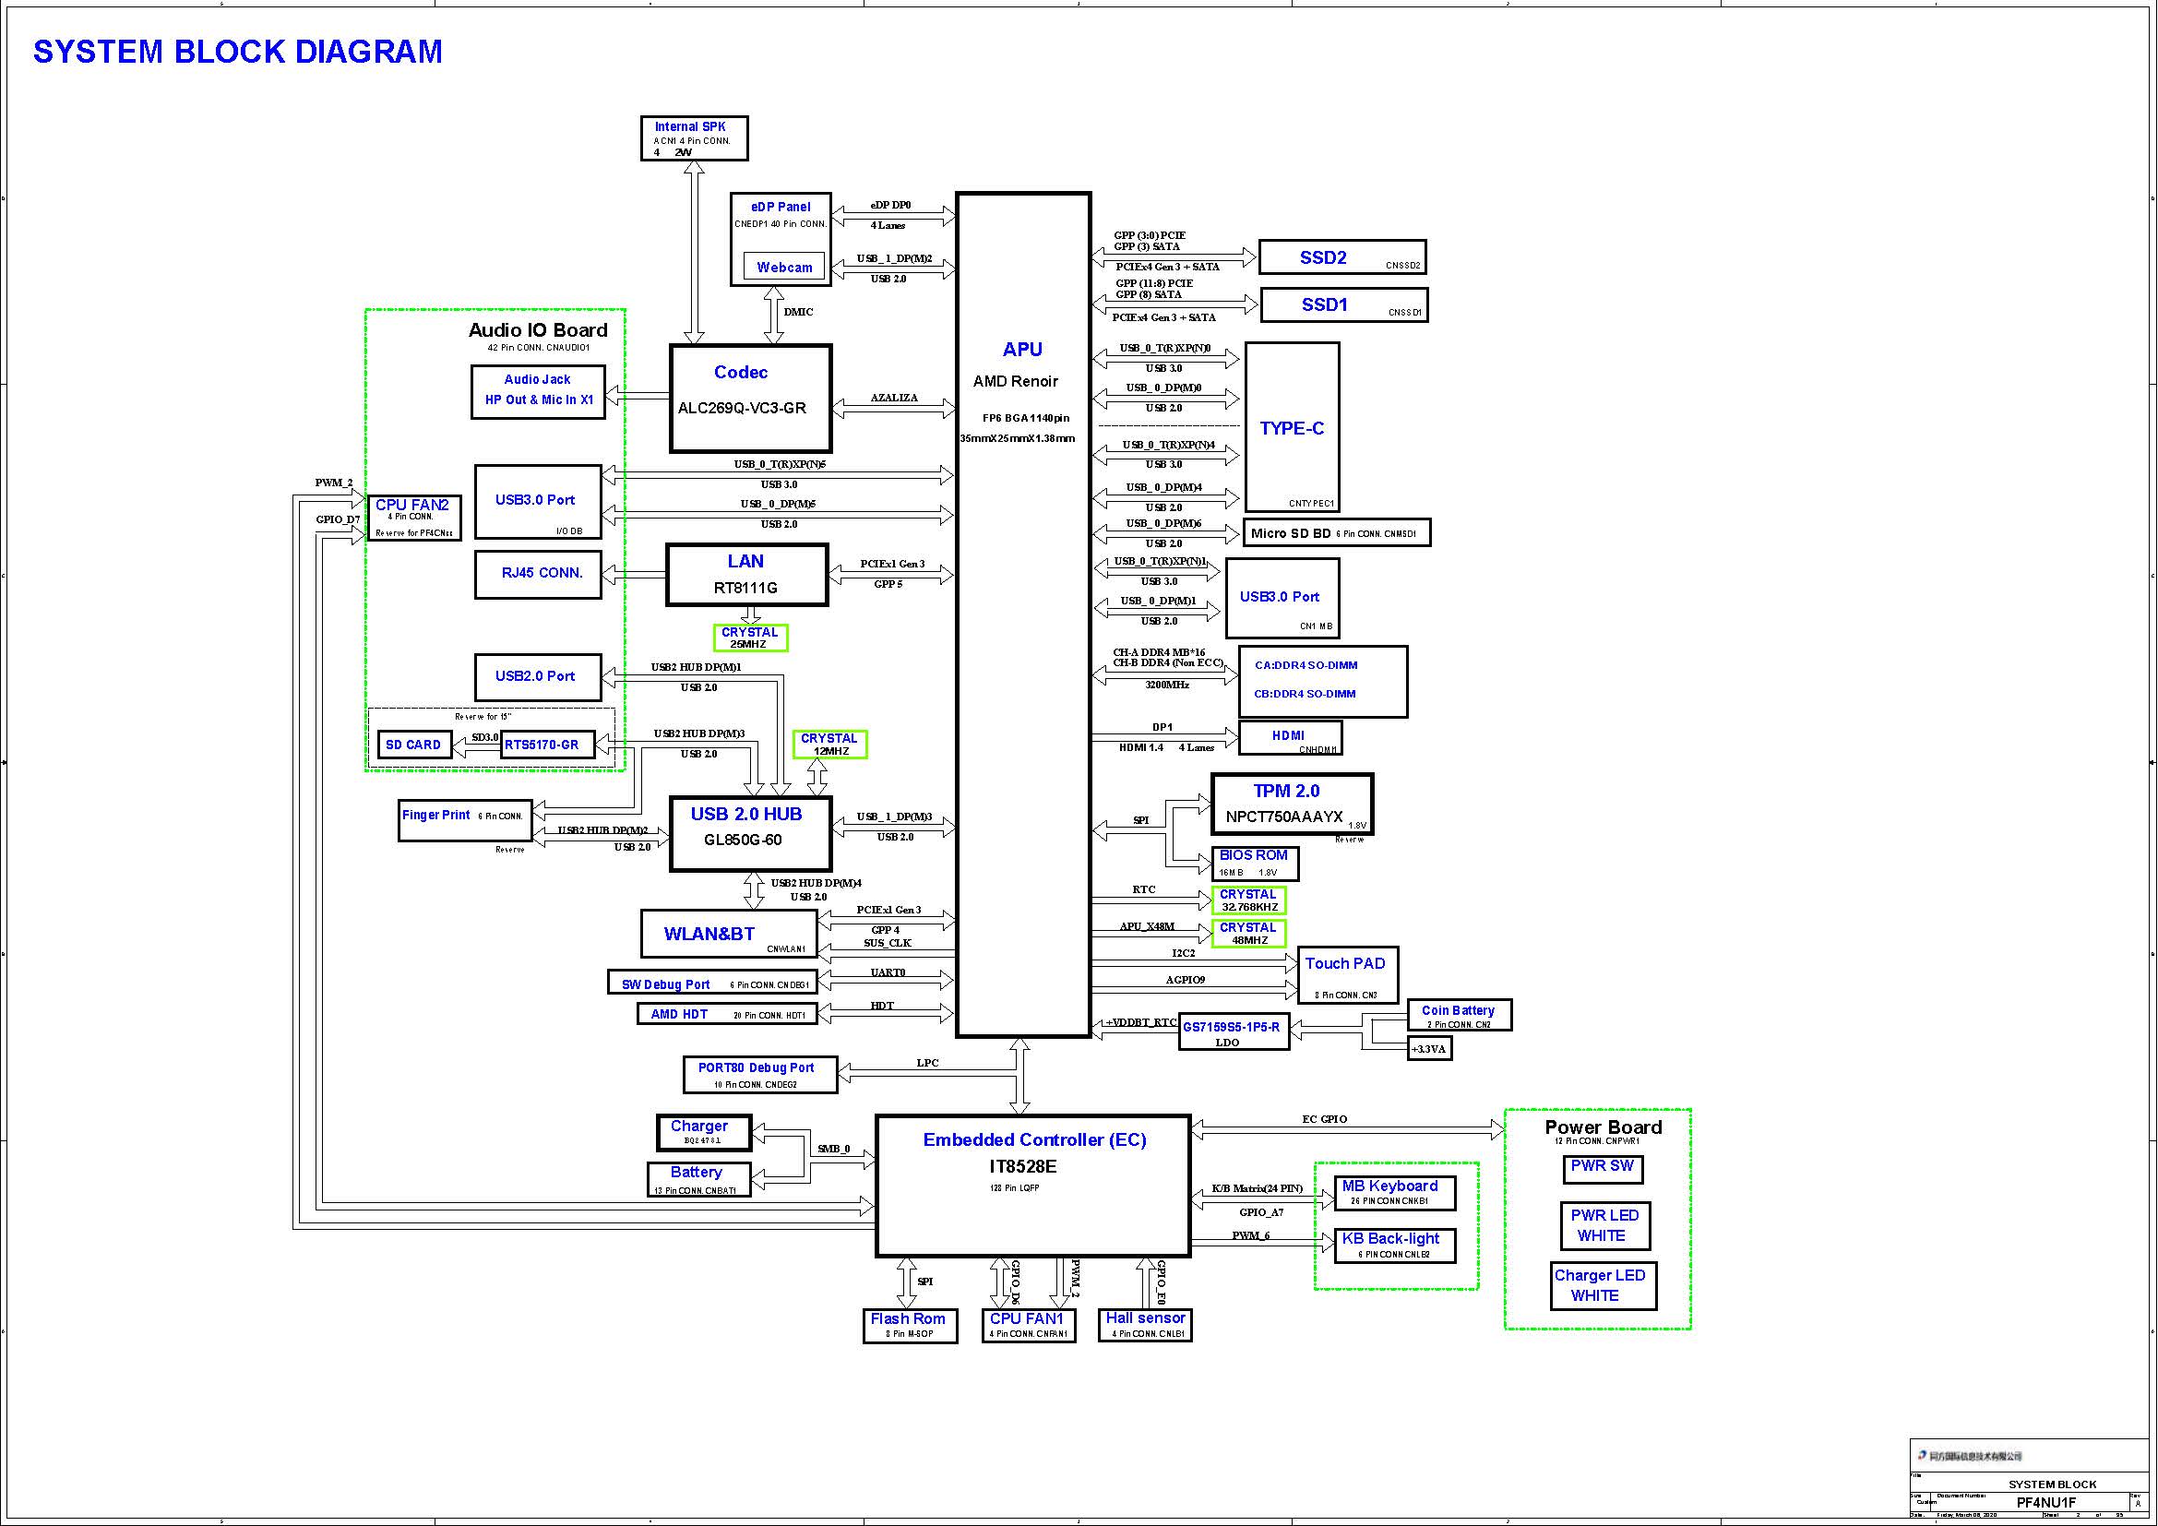The width and height of the screenshot is (2158, 1526).
Task: Click the LAN RT8111G block
Action: tap(747, 574)
